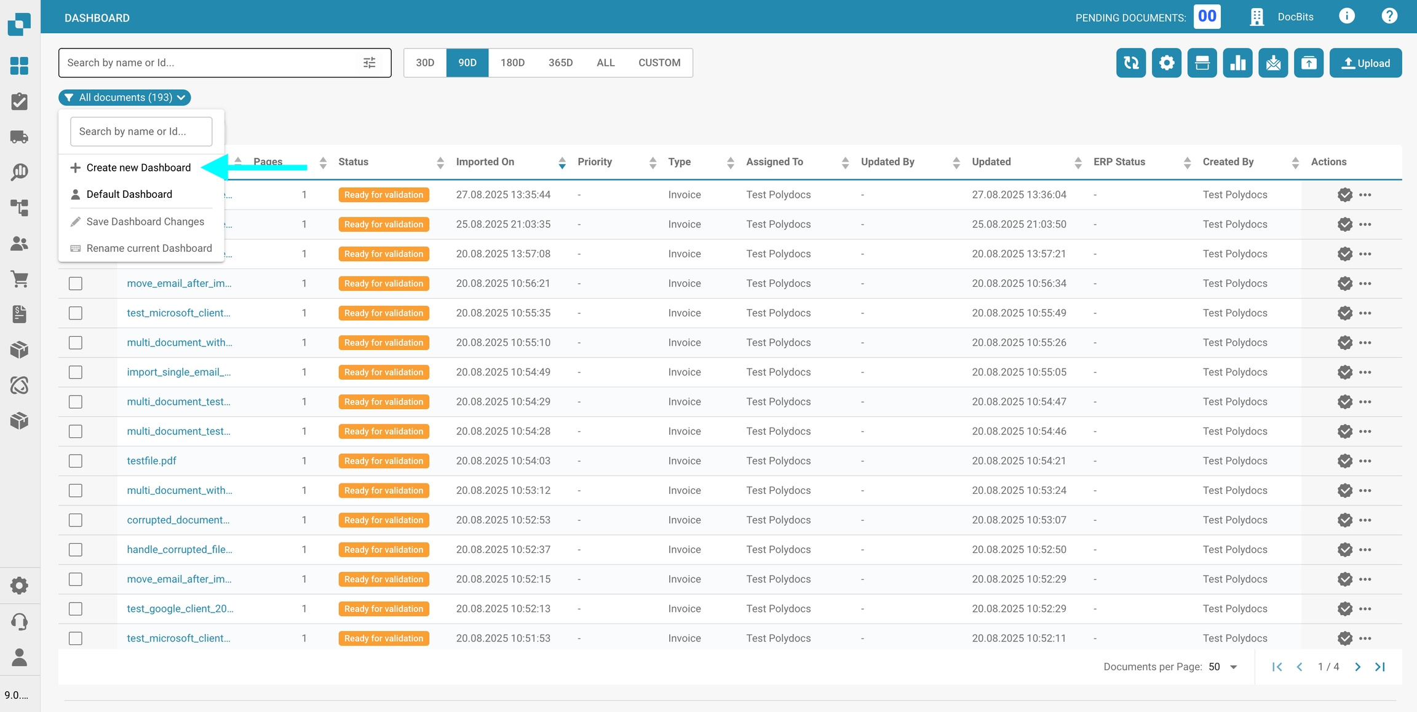Viewport: 1417px width, 712px height.
Task: Tick checkbox next to test_google_client_20 file
Action: point(76,609)
